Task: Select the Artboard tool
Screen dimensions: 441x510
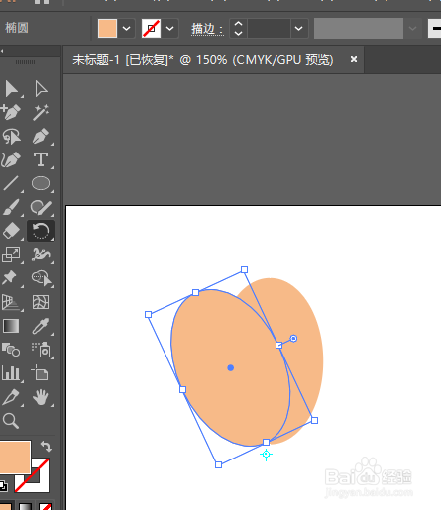Action: click(40, 373)
